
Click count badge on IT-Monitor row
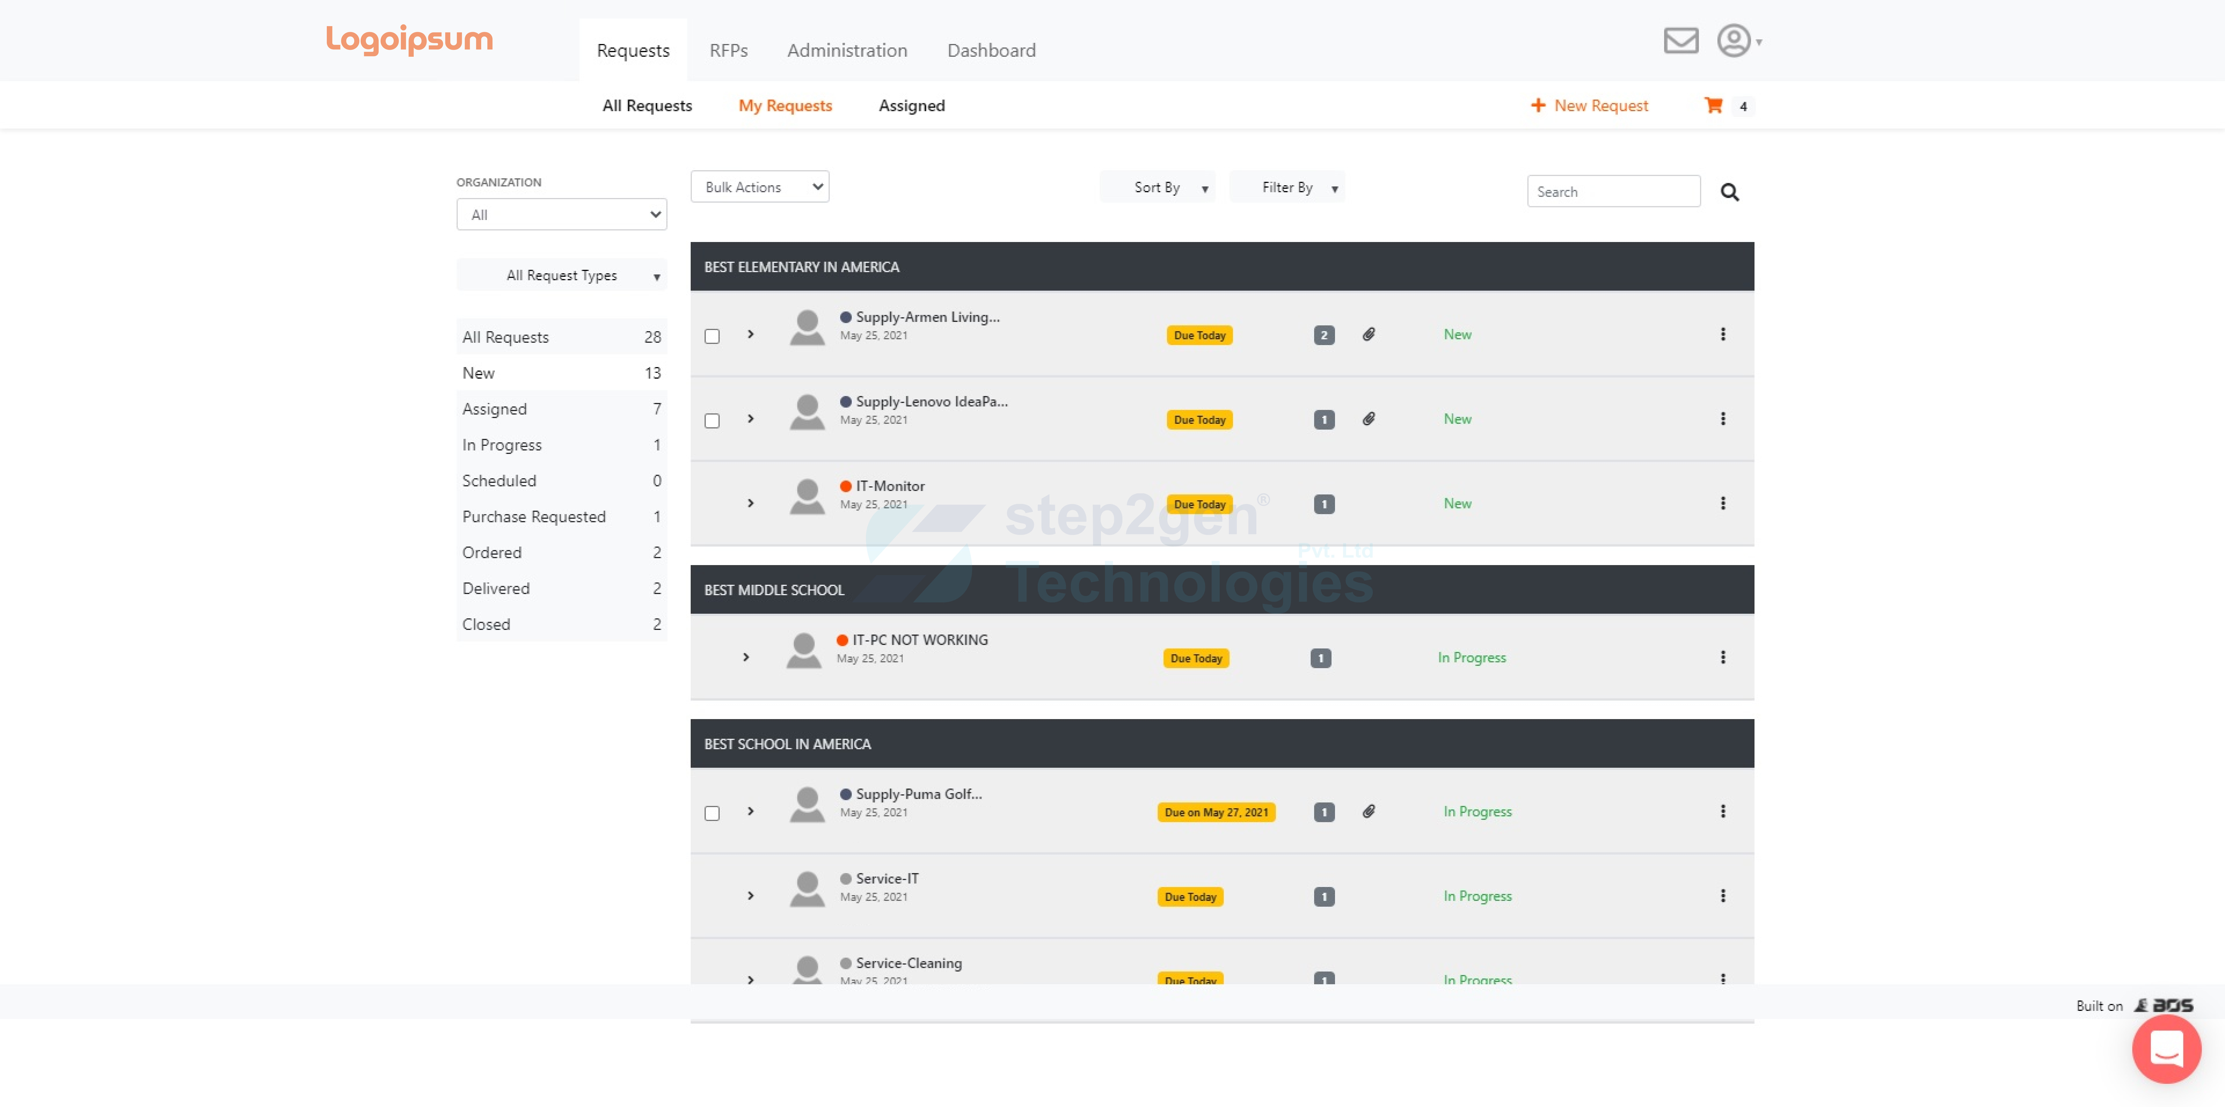[x=1324, y=504]
